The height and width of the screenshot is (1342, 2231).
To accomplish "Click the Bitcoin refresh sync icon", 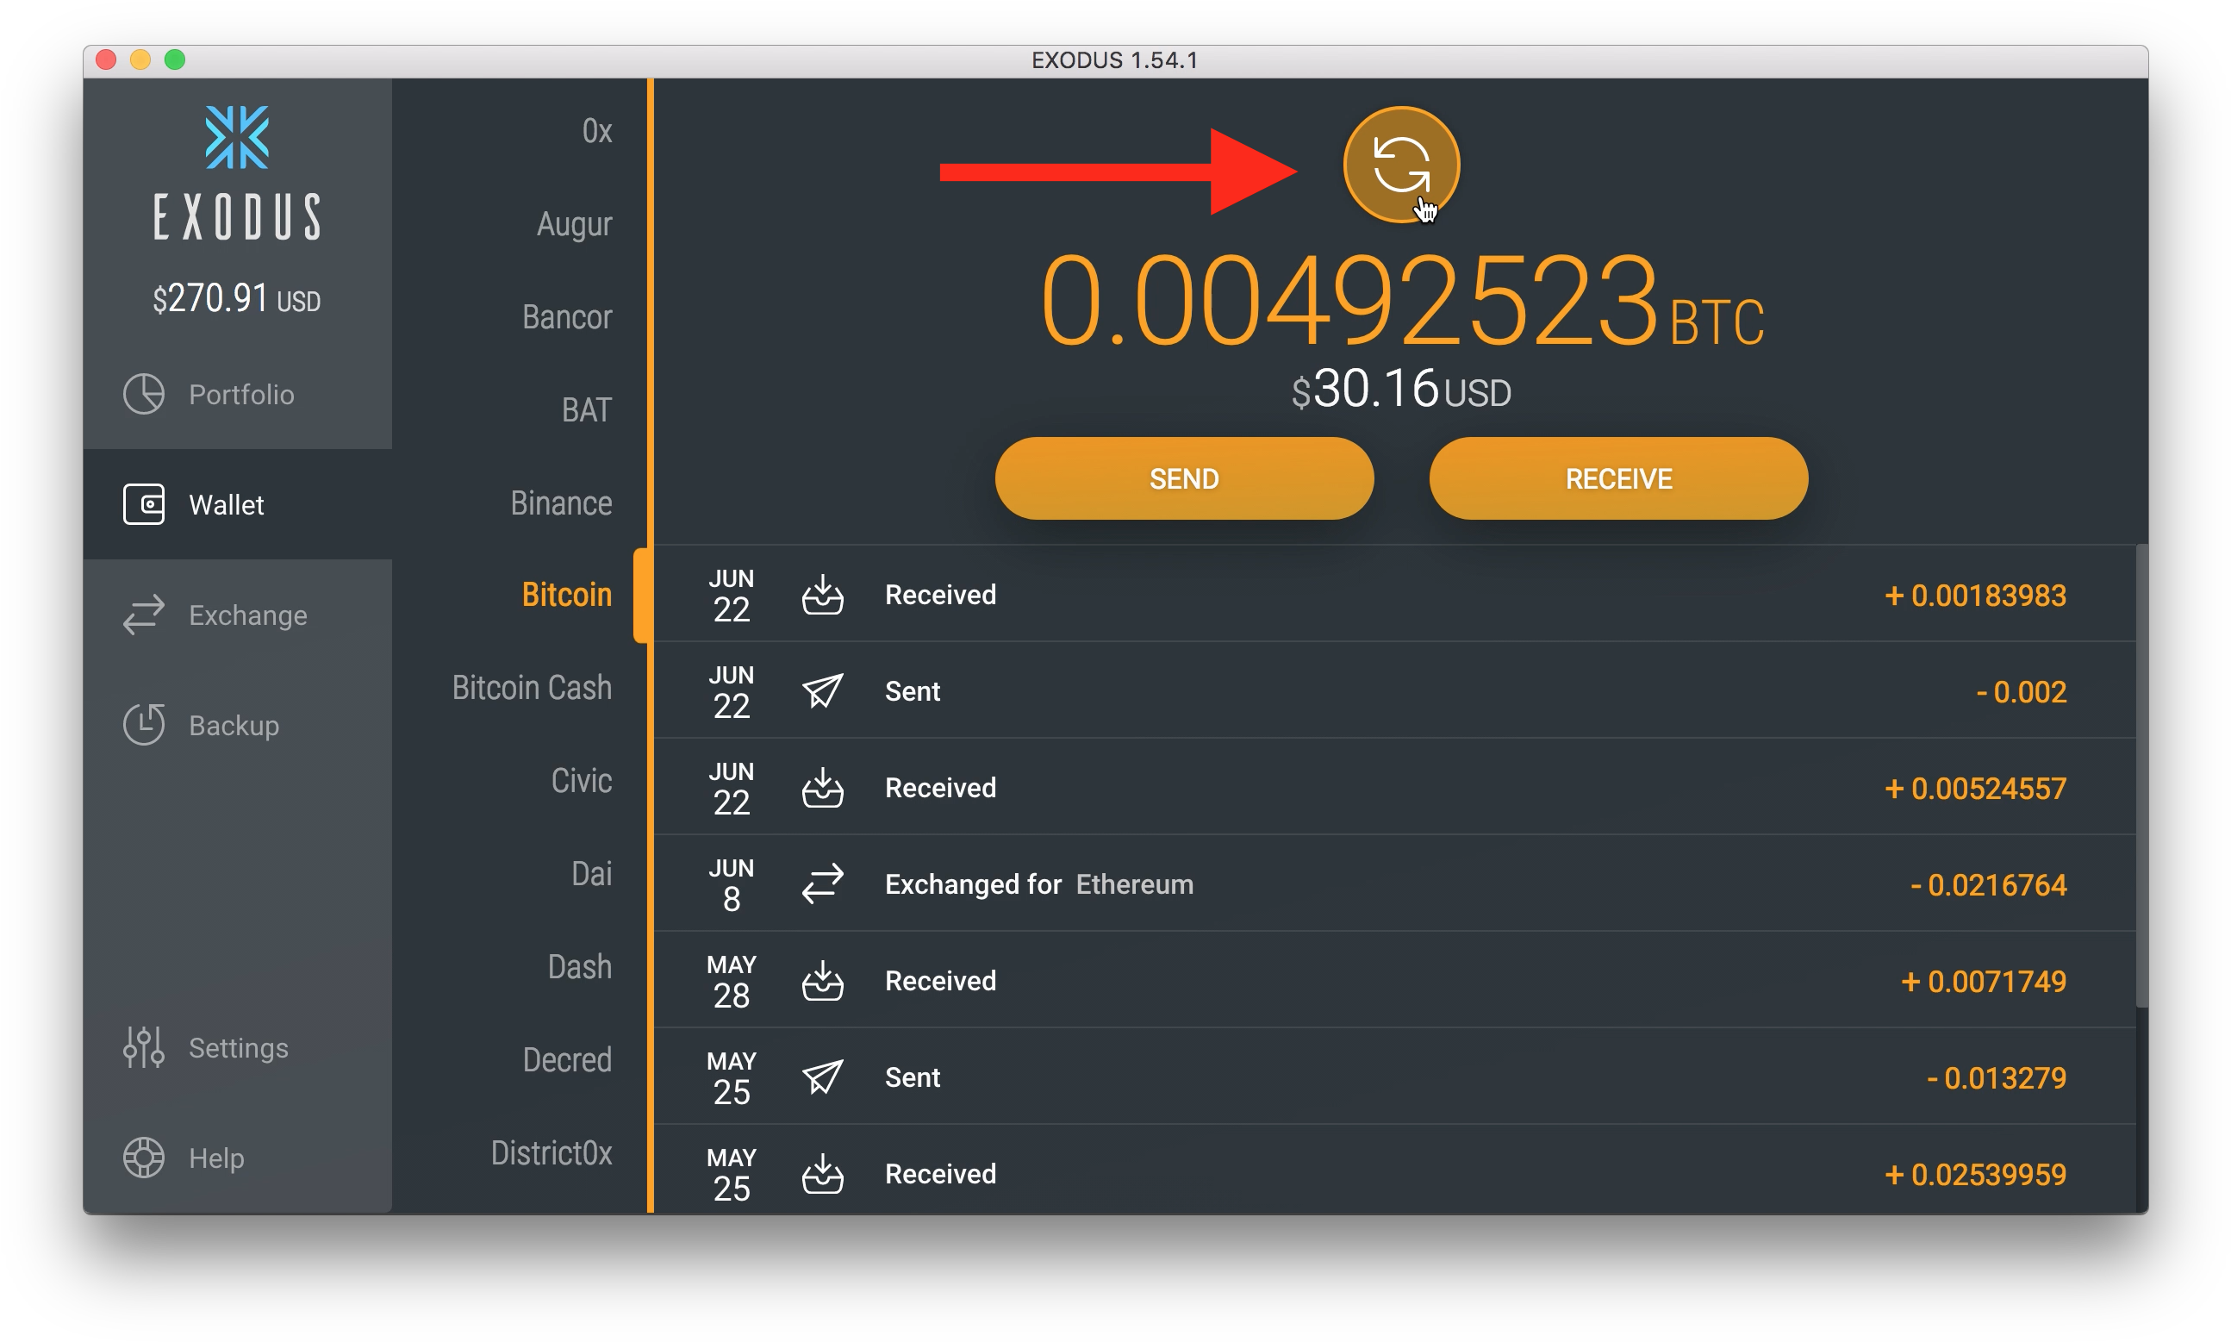I will (1400, 165).
